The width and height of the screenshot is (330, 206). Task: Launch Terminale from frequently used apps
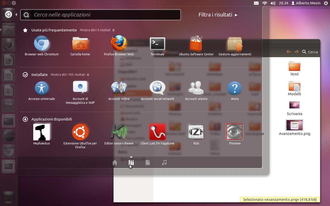click(158, 44)
